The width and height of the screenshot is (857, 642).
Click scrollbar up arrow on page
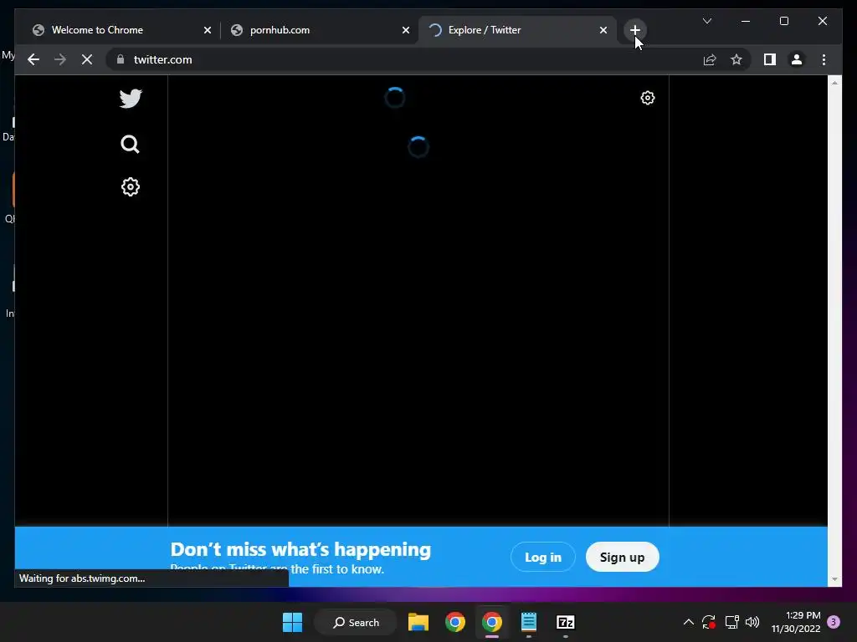click(834, 83)
